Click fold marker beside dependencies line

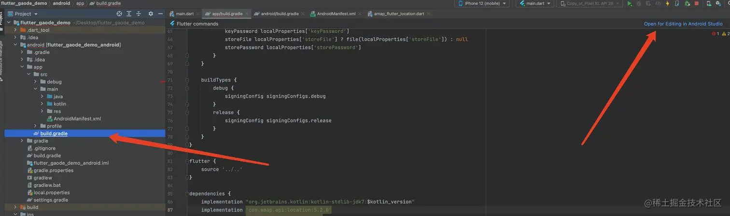[x=187, y=193]
